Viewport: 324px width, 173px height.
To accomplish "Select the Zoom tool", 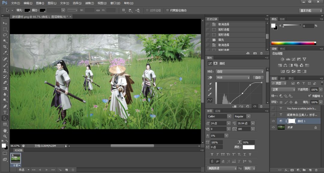I will click(5, 136).
